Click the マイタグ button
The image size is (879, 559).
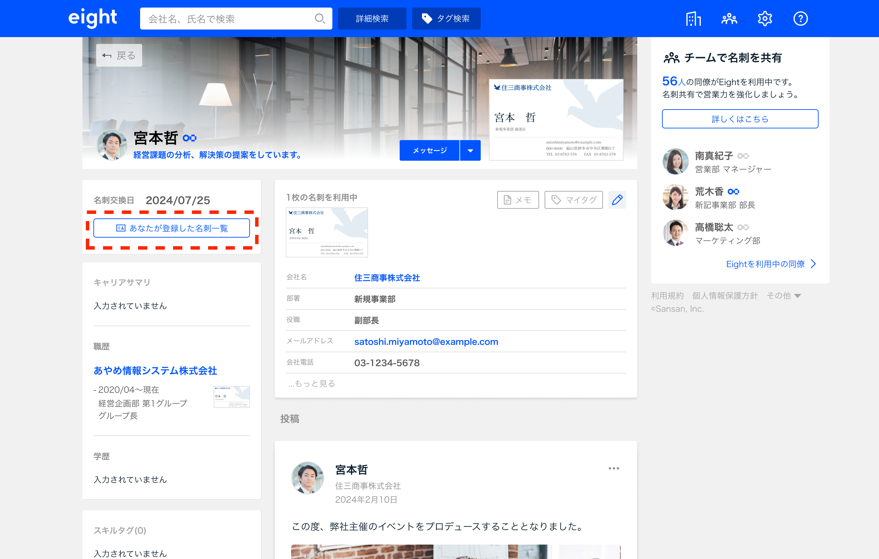(573, 200)
